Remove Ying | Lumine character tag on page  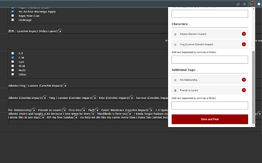tap(95, 98)
